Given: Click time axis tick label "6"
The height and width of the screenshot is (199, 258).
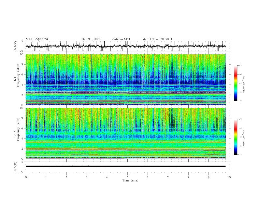Looking at the screenshot, I should [x=148, y=177].
